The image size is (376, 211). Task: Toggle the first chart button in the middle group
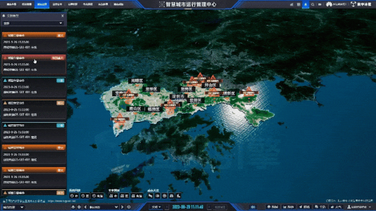113,196
